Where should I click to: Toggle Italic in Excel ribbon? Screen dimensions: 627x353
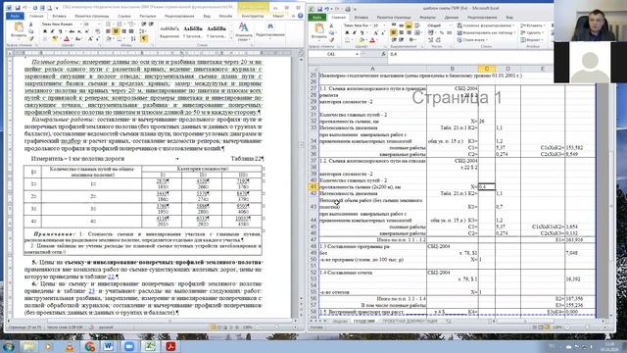[355, 32]
